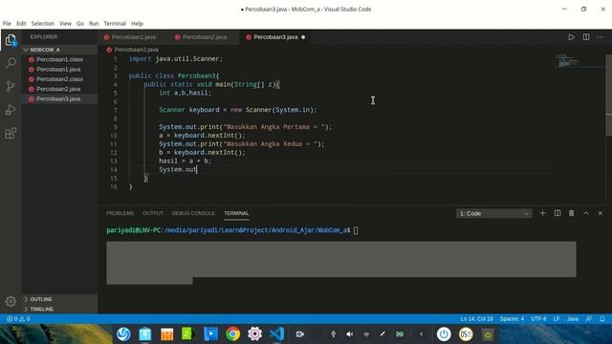Select the TERMINAL panel tab

tap(236, 213)
